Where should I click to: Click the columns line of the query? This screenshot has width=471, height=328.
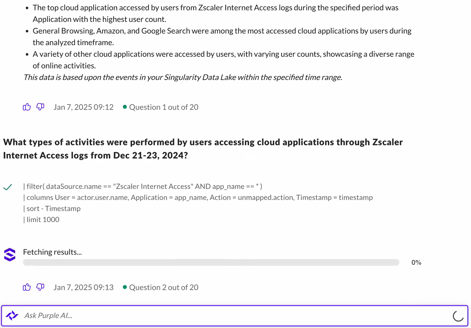[198, 197]
